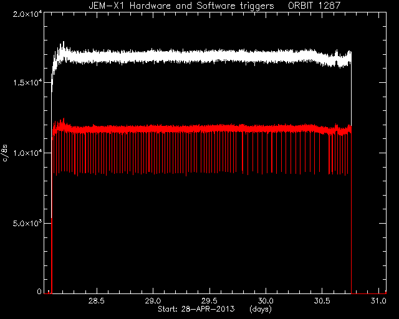This screenshot has height=319, width=399.
Task: Click the white hardware trigger curve
Action: click(x=204, y=57)
